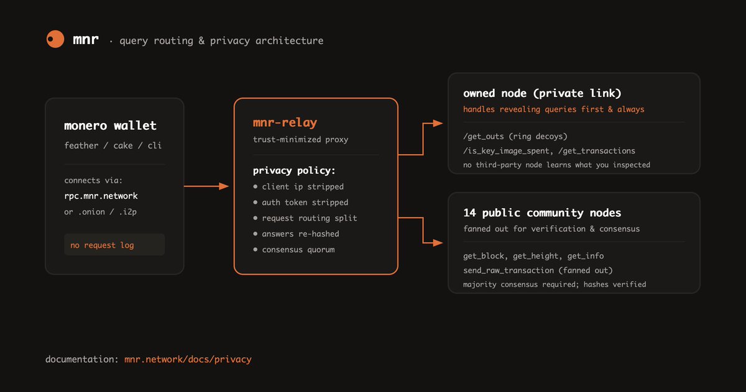This screenshot has width=746, height=392.
Task: Click the 'connects via:' label
Action: click(x=93, y=181)
